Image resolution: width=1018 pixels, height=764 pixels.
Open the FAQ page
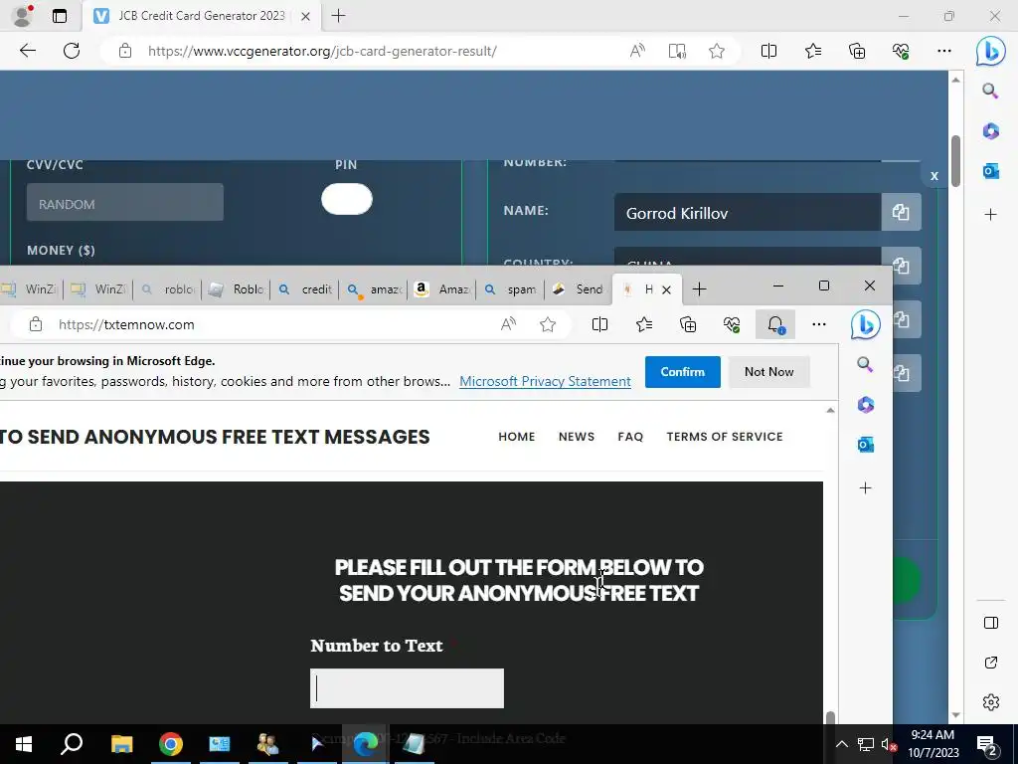(630, 437)
